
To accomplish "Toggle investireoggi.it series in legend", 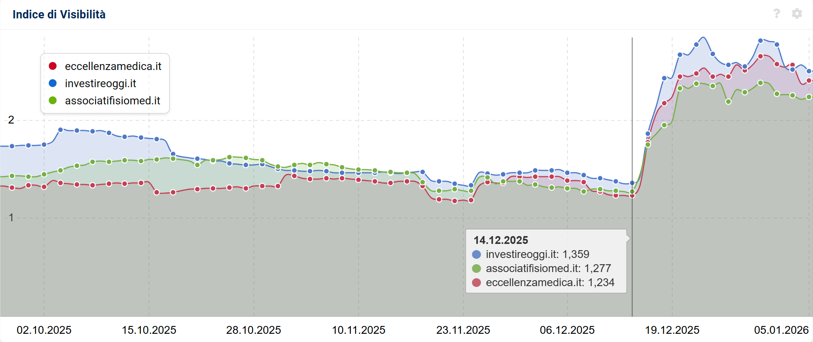I will [x=101, y=84].
